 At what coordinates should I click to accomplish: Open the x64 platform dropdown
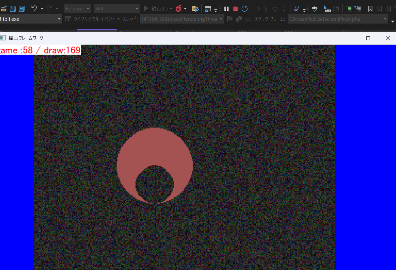[x=117, y=9]
